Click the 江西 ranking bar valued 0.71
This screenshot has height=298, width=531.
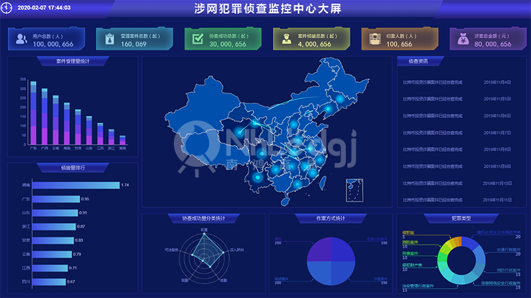tap(50, 268)
